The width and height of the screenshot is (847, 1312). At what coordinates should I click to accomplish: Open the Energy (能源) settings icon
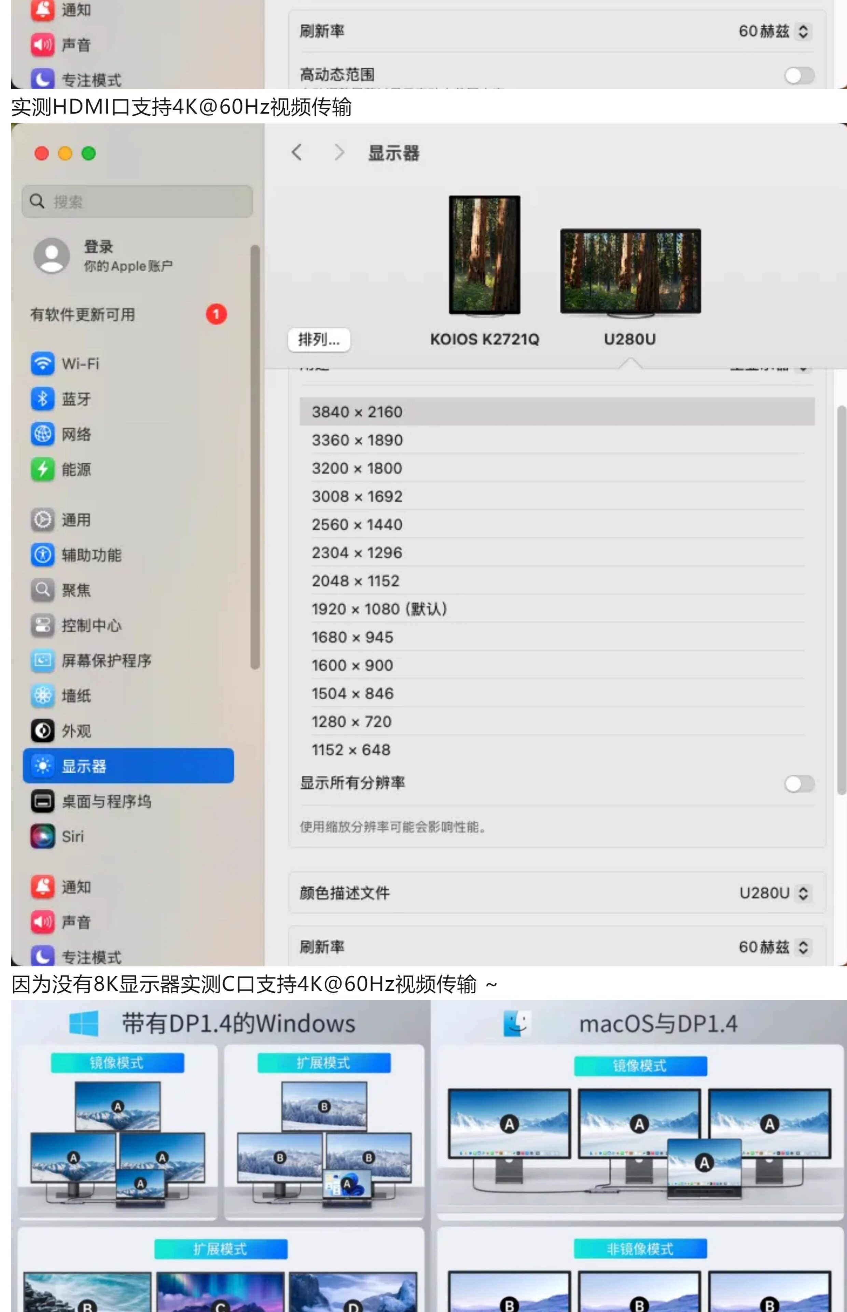click(x=42, y=469)
